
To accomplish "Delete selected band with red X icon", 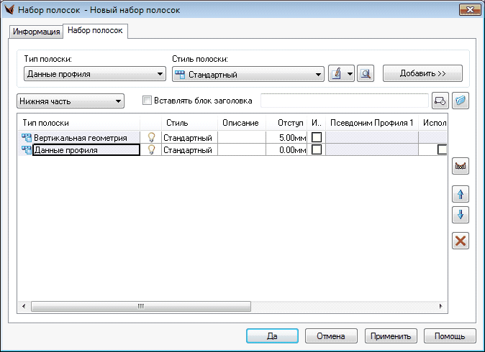I will [461, 241].
